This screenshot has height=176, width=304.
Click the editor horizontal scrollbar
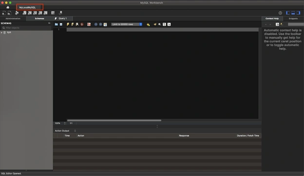(114, 120)
